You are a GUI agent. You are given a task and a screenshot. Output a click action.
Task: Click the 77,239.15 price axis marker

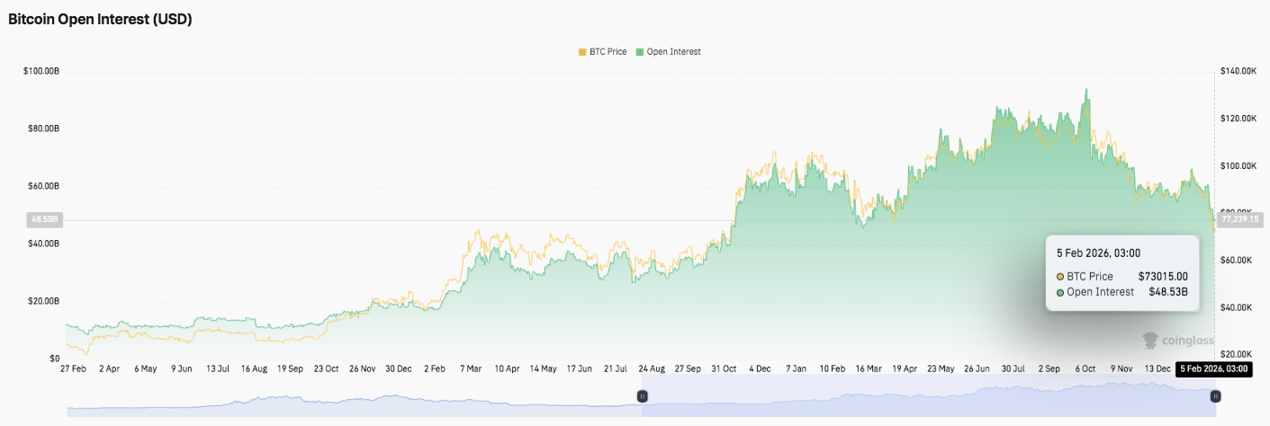coord(1241,218)
